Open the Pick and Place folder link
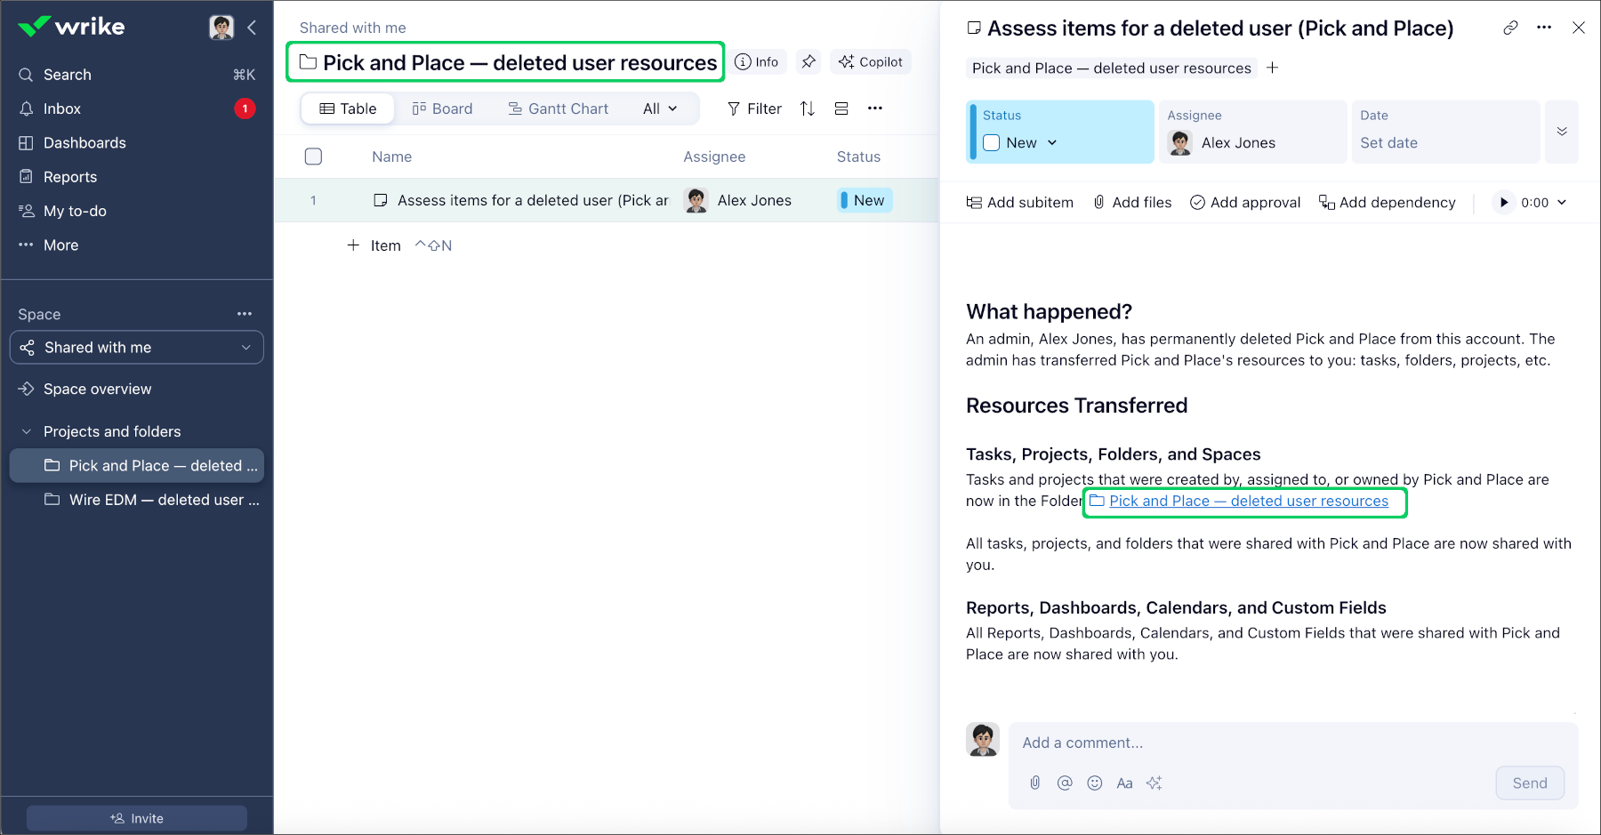The width and height of the screenshot is (1601, 835). [x=1248, y=502]
